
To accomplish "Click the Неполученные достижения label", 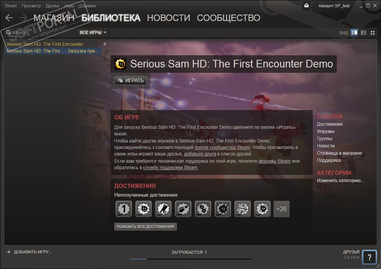I will coord(146,195).
